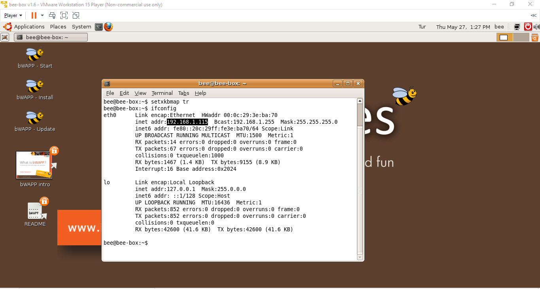Click the Show Desktop button in taskbar

5,37
